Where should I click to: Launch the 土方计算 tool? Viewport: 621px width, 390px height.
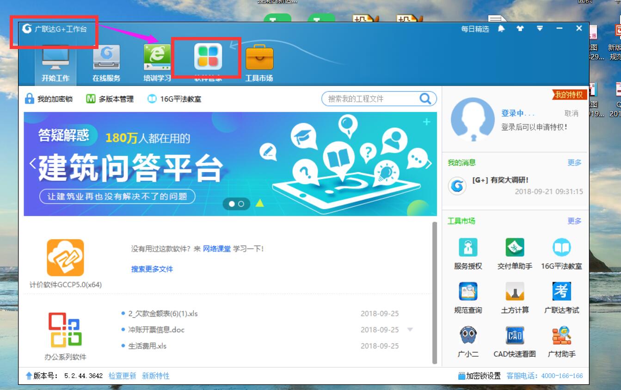[515, 298]
